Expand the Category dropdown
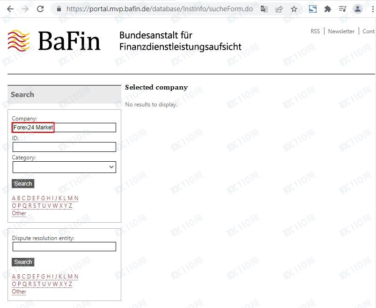The image size is (376, 308). [64, 167]
